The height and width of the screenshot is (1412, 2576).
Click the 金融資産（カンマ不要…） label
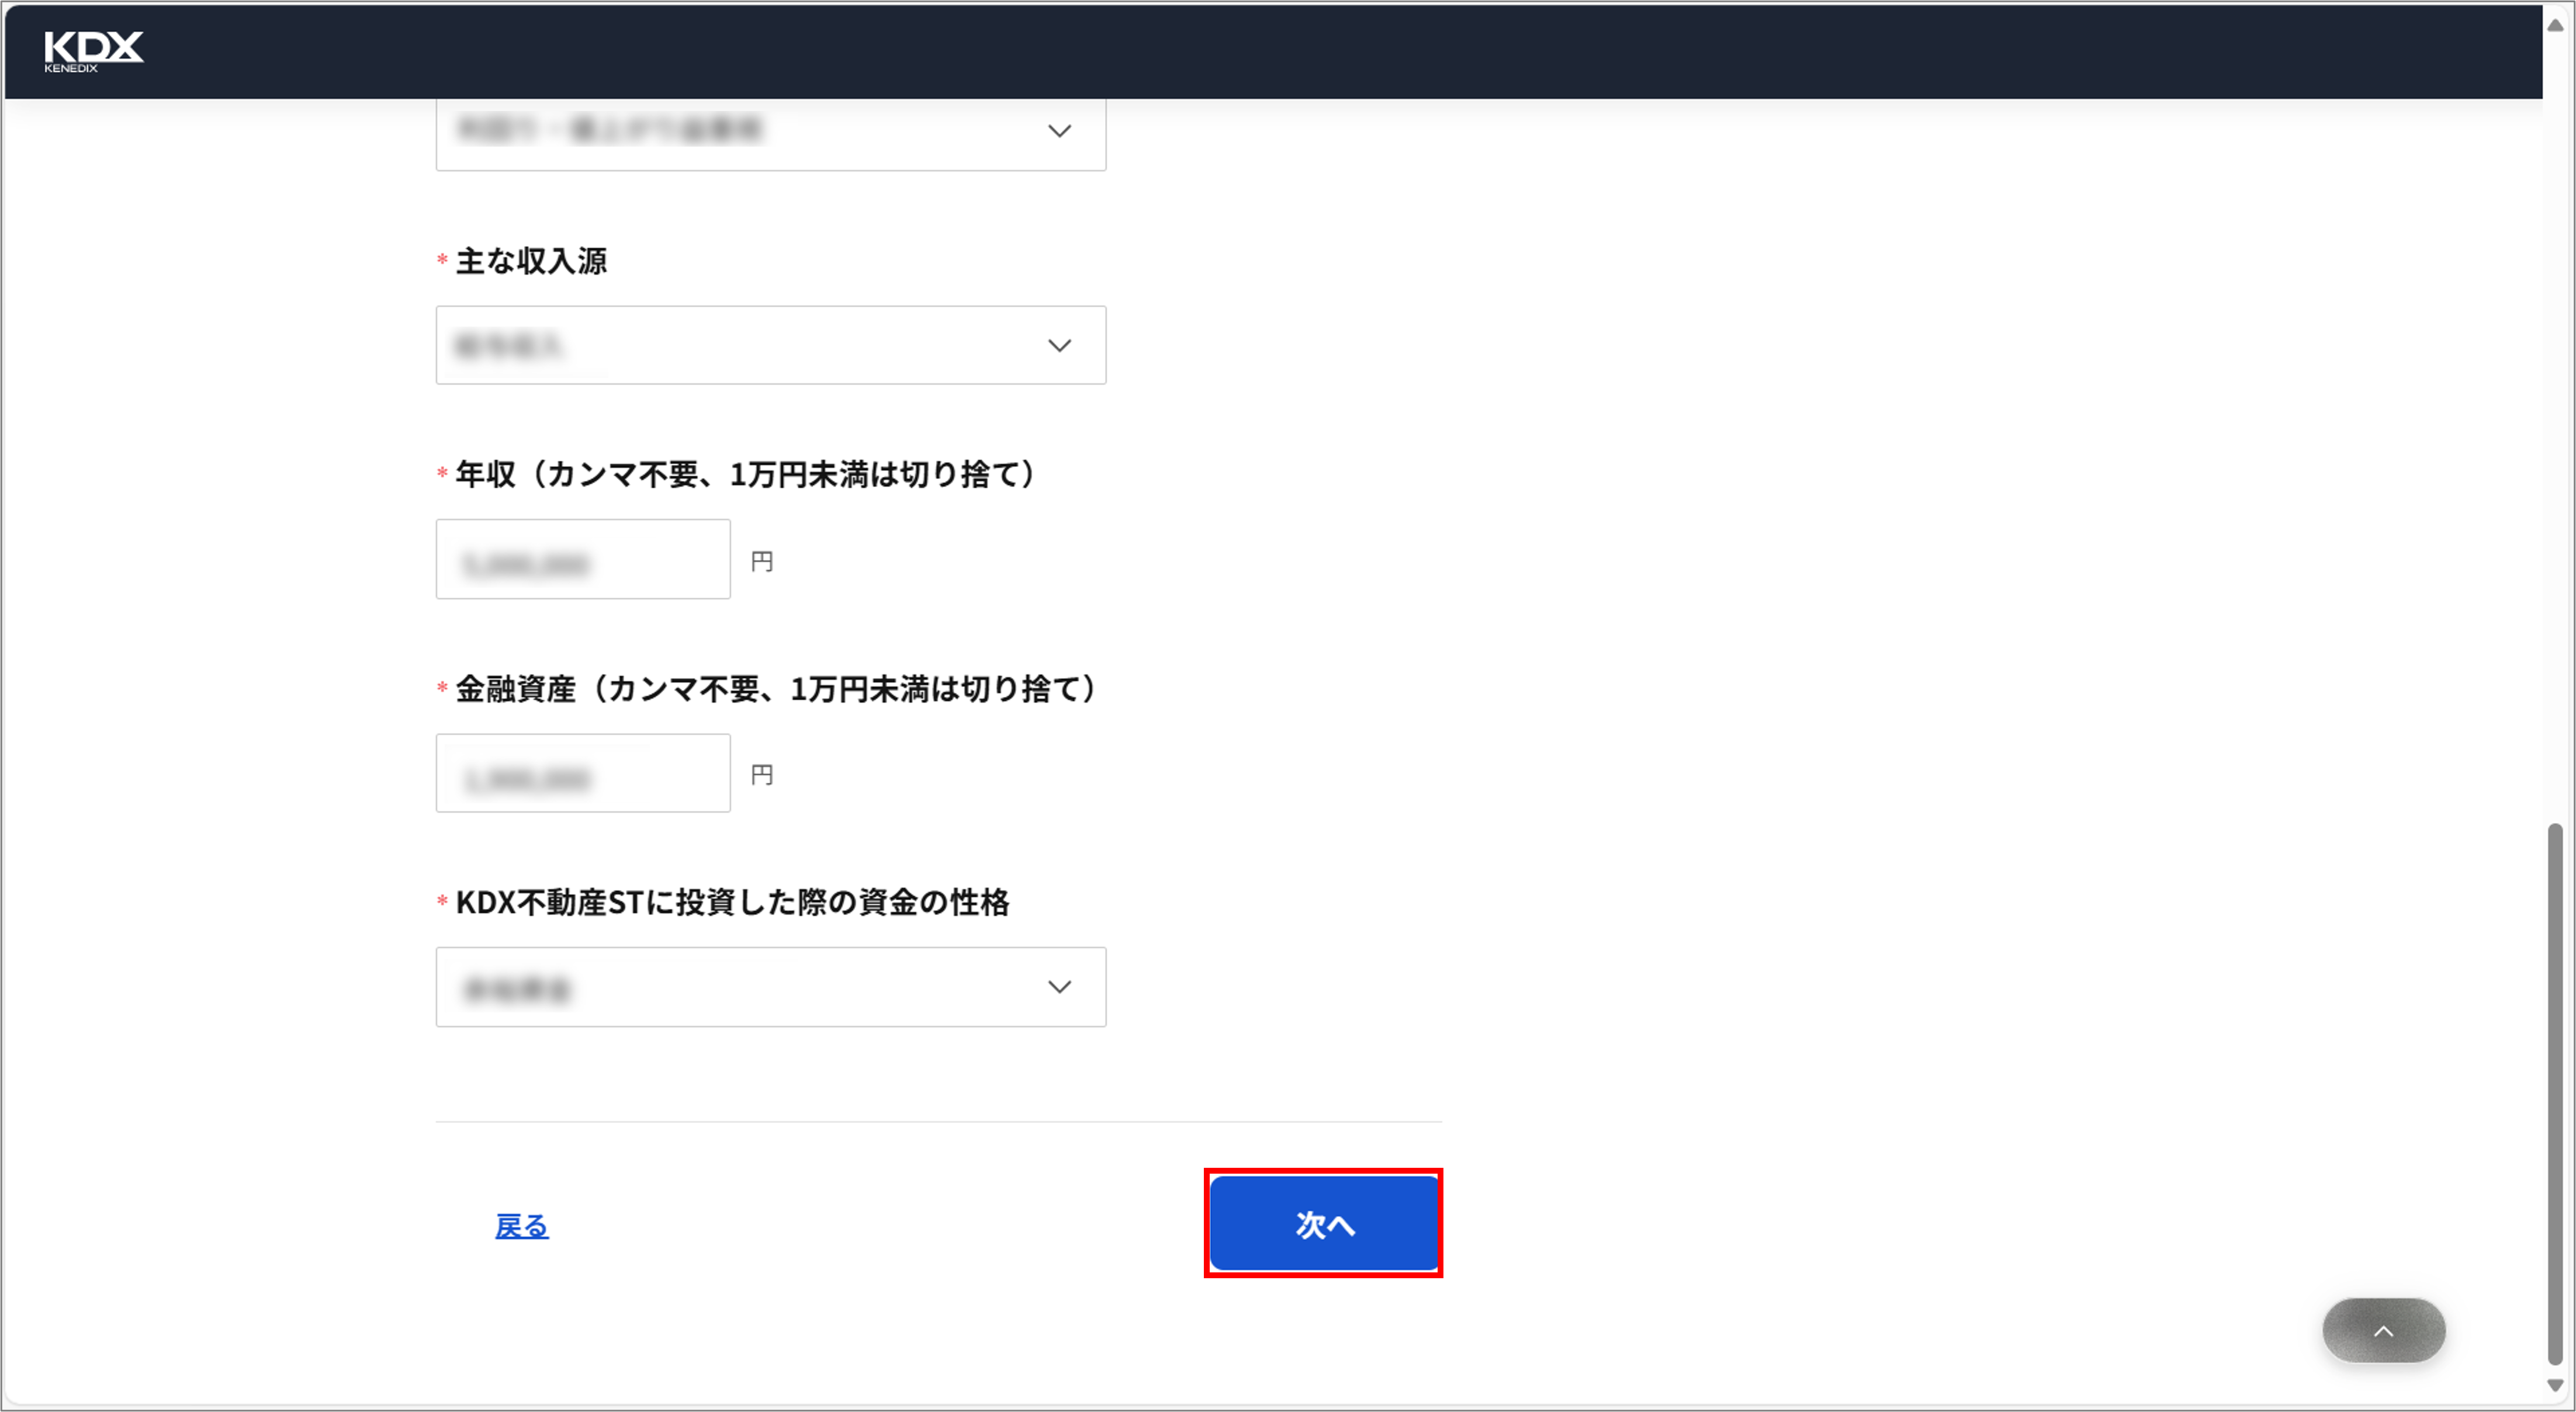776,688
